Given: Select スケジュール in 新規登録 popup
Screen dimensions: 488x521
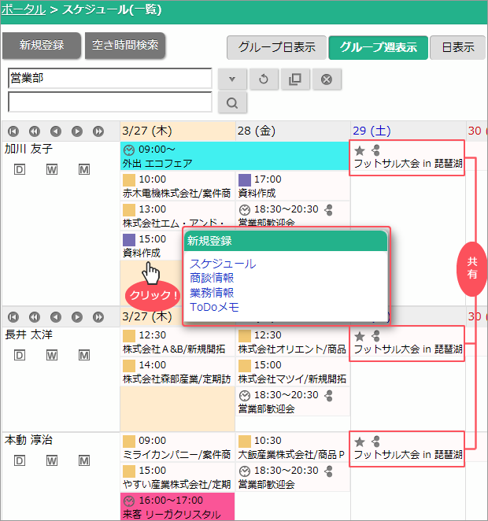Looking at the screenshot, I should 223,264.
